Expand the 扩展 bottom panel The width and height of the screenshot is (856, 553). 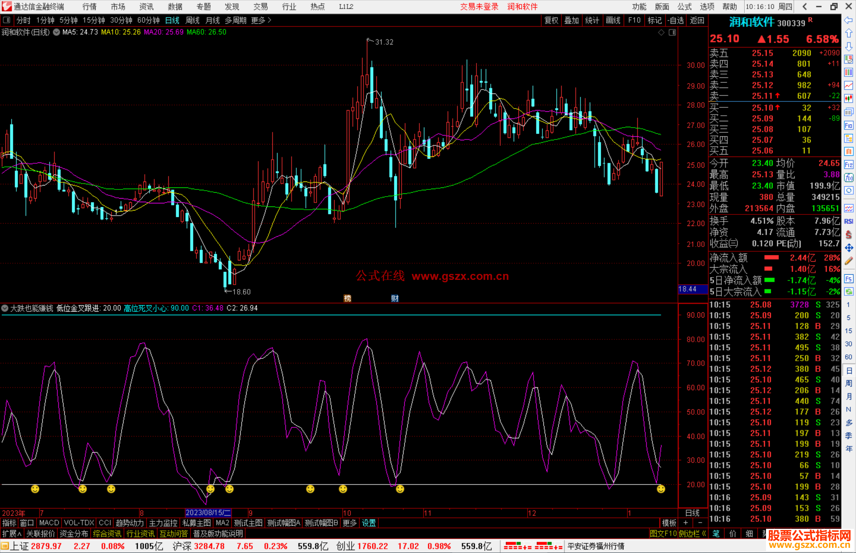[12, 534]
